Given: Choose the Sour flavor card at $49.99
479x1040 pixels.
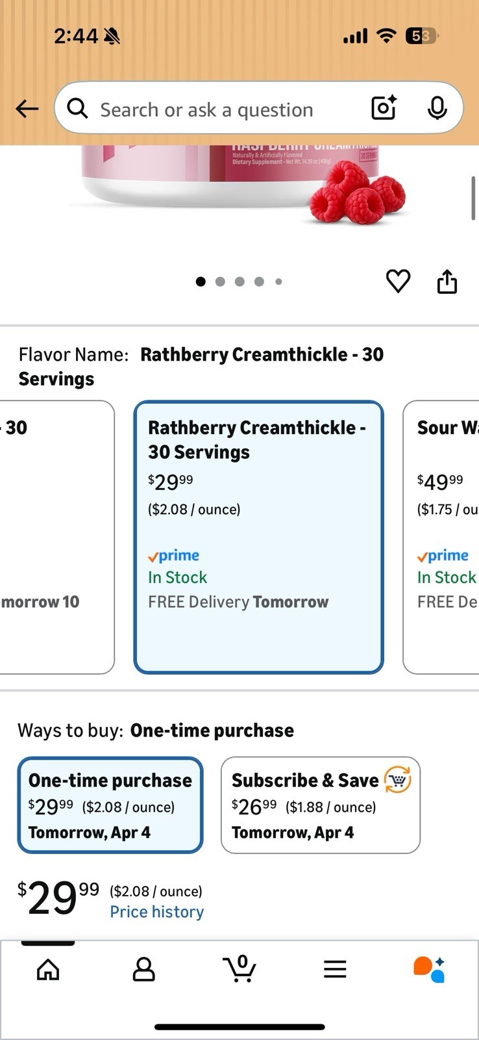Looking at the screenshot, I should [x=441, y=537].
